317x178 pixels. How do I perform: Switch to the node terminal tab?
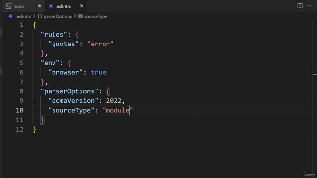(x=23, y=6)
